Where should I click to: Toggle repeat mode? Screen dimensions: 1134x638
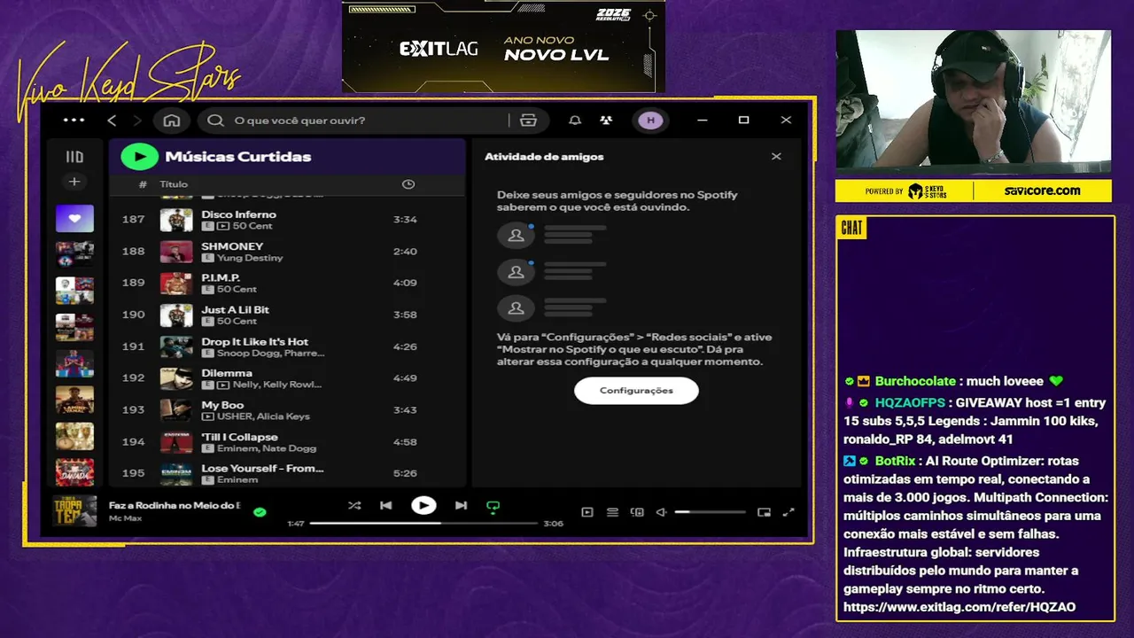[493, 507]
